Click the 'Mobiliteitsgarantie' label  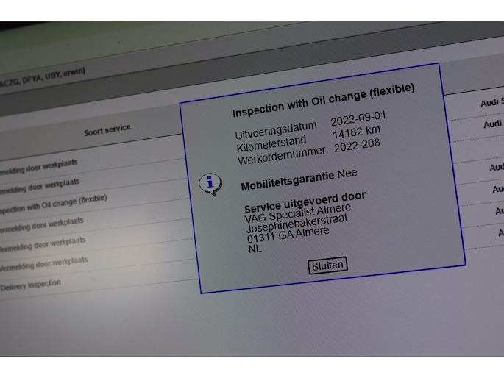pyautogui.click(x=287, y=179)
